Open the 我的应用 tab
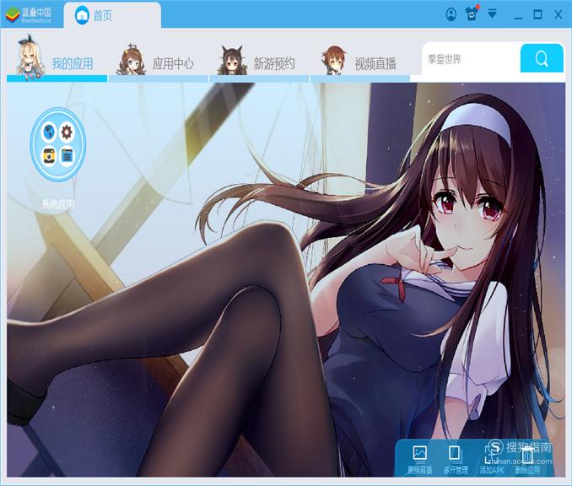 (57, 60)
